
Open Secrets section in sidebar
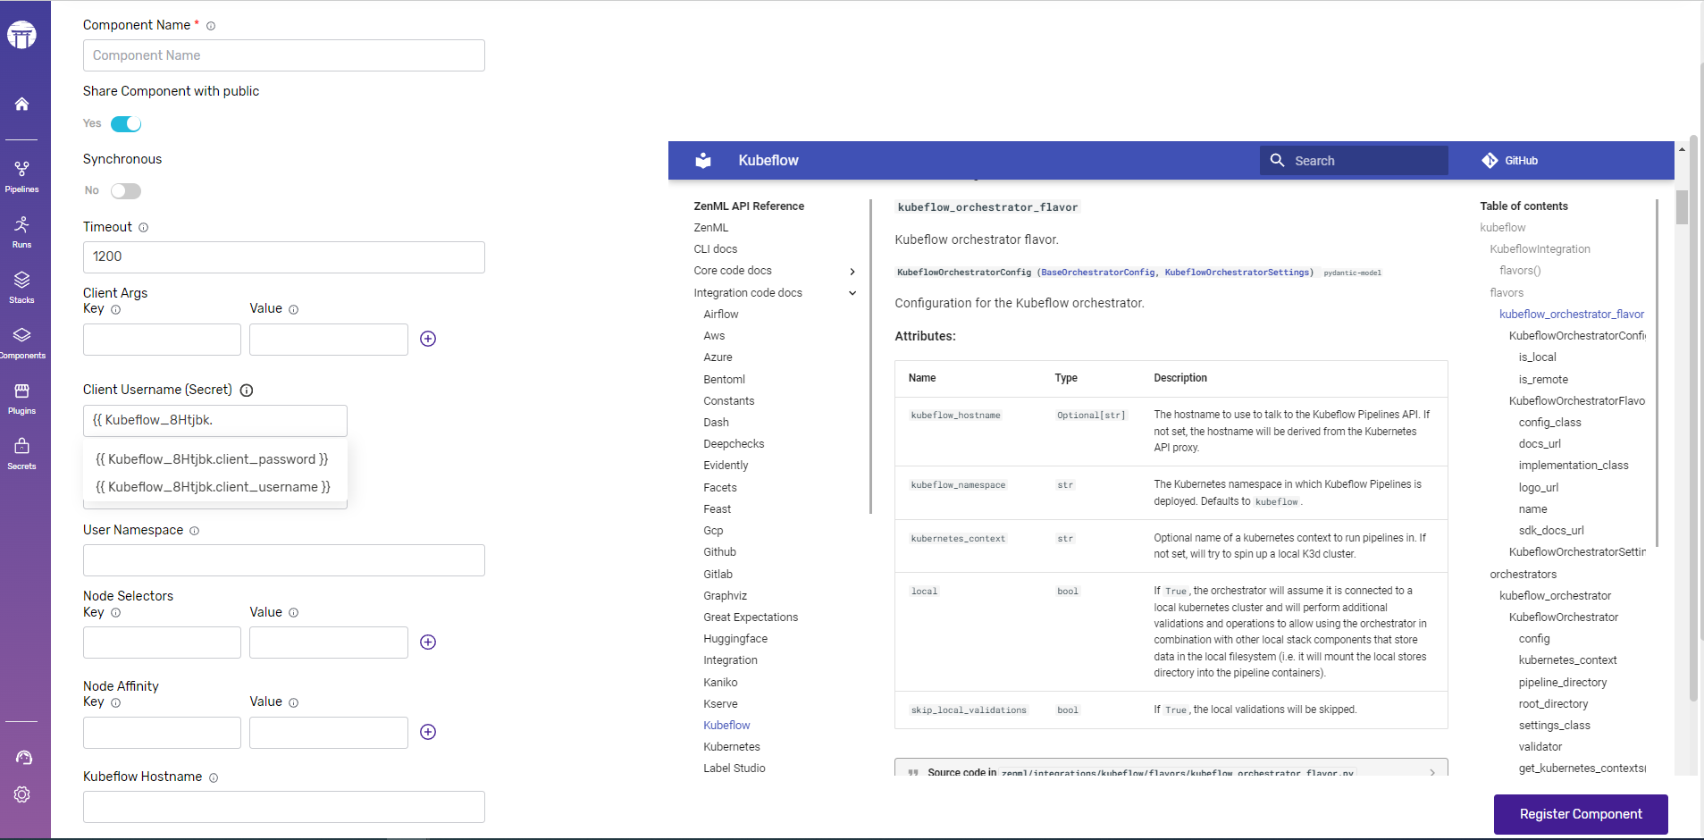pyautogui.click(x=21, y=453)
